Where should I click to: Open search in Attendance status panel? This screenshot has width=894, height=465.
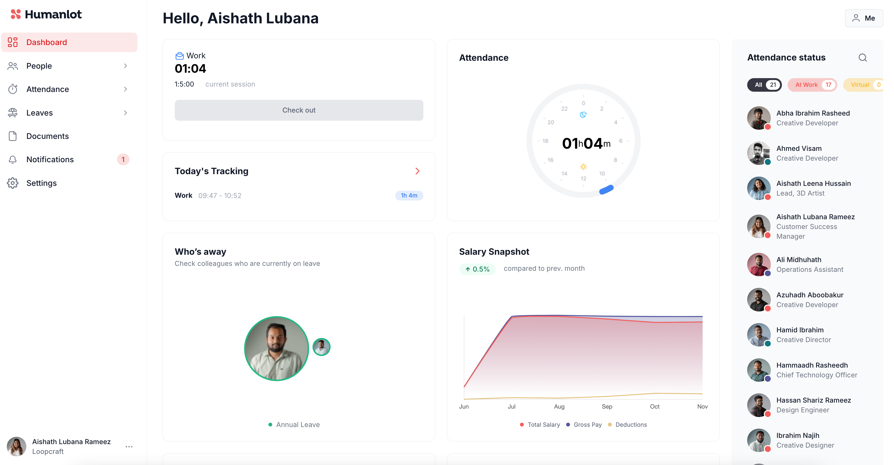(x=863, y=58)
